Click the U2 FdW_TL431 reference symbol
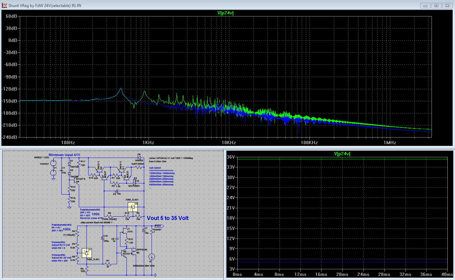This screenshot has height=280, width=455. (133, 207)
